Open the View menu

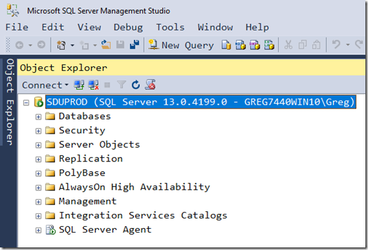pyautogui.click(x=89, y=27)
